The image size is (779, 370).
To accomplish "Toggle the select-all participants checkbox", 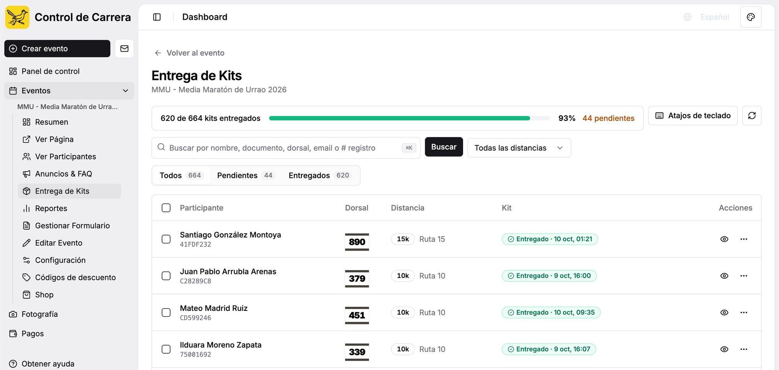I will 166,208.
